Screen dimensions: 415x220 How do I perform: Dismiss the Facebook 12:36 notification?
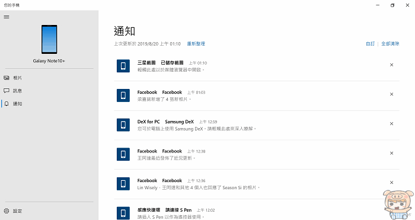tap(391, 183)
